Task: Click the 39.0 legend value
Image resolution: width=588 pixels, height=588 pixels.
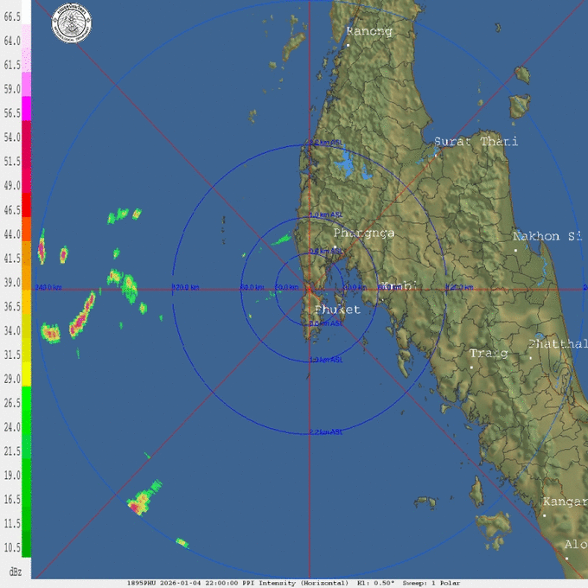Action: pos(12,283)
